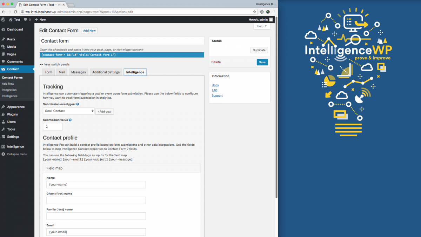
Task: Click the Email field map input
Action: click(96, 232)
